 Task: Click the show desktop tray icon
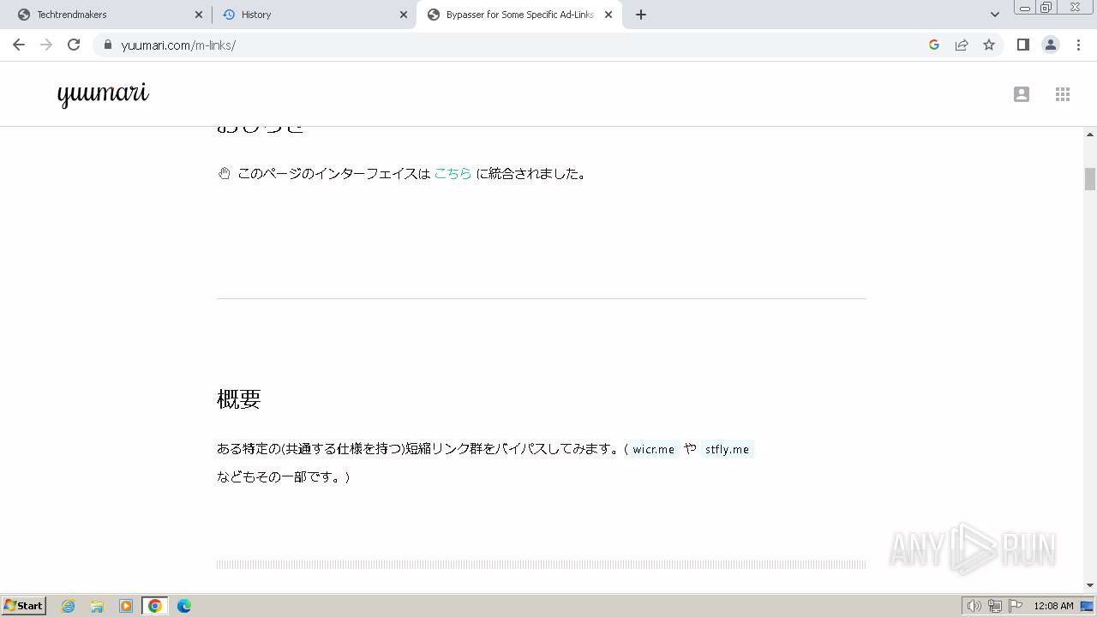tap(1088, 606)
